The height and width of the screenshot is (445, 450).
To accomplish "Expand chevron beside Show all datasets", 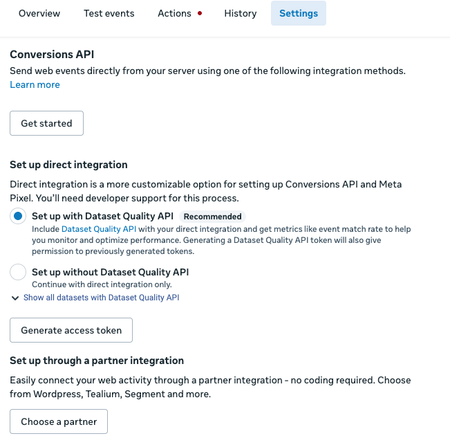I will (15, 298).
